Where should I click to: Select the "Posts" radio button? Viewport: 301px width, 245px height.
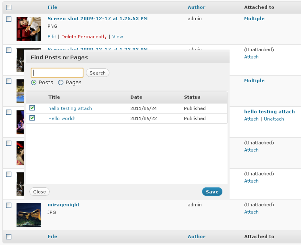pos(34,83)
